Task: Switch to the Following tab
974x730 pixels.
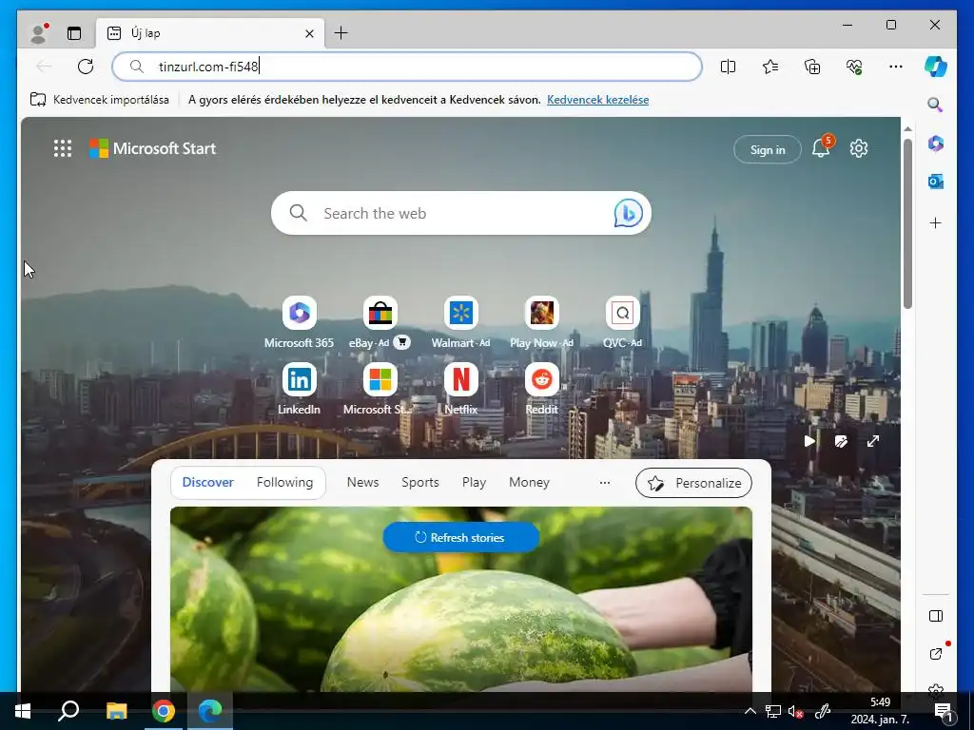Action: [284, 482]
